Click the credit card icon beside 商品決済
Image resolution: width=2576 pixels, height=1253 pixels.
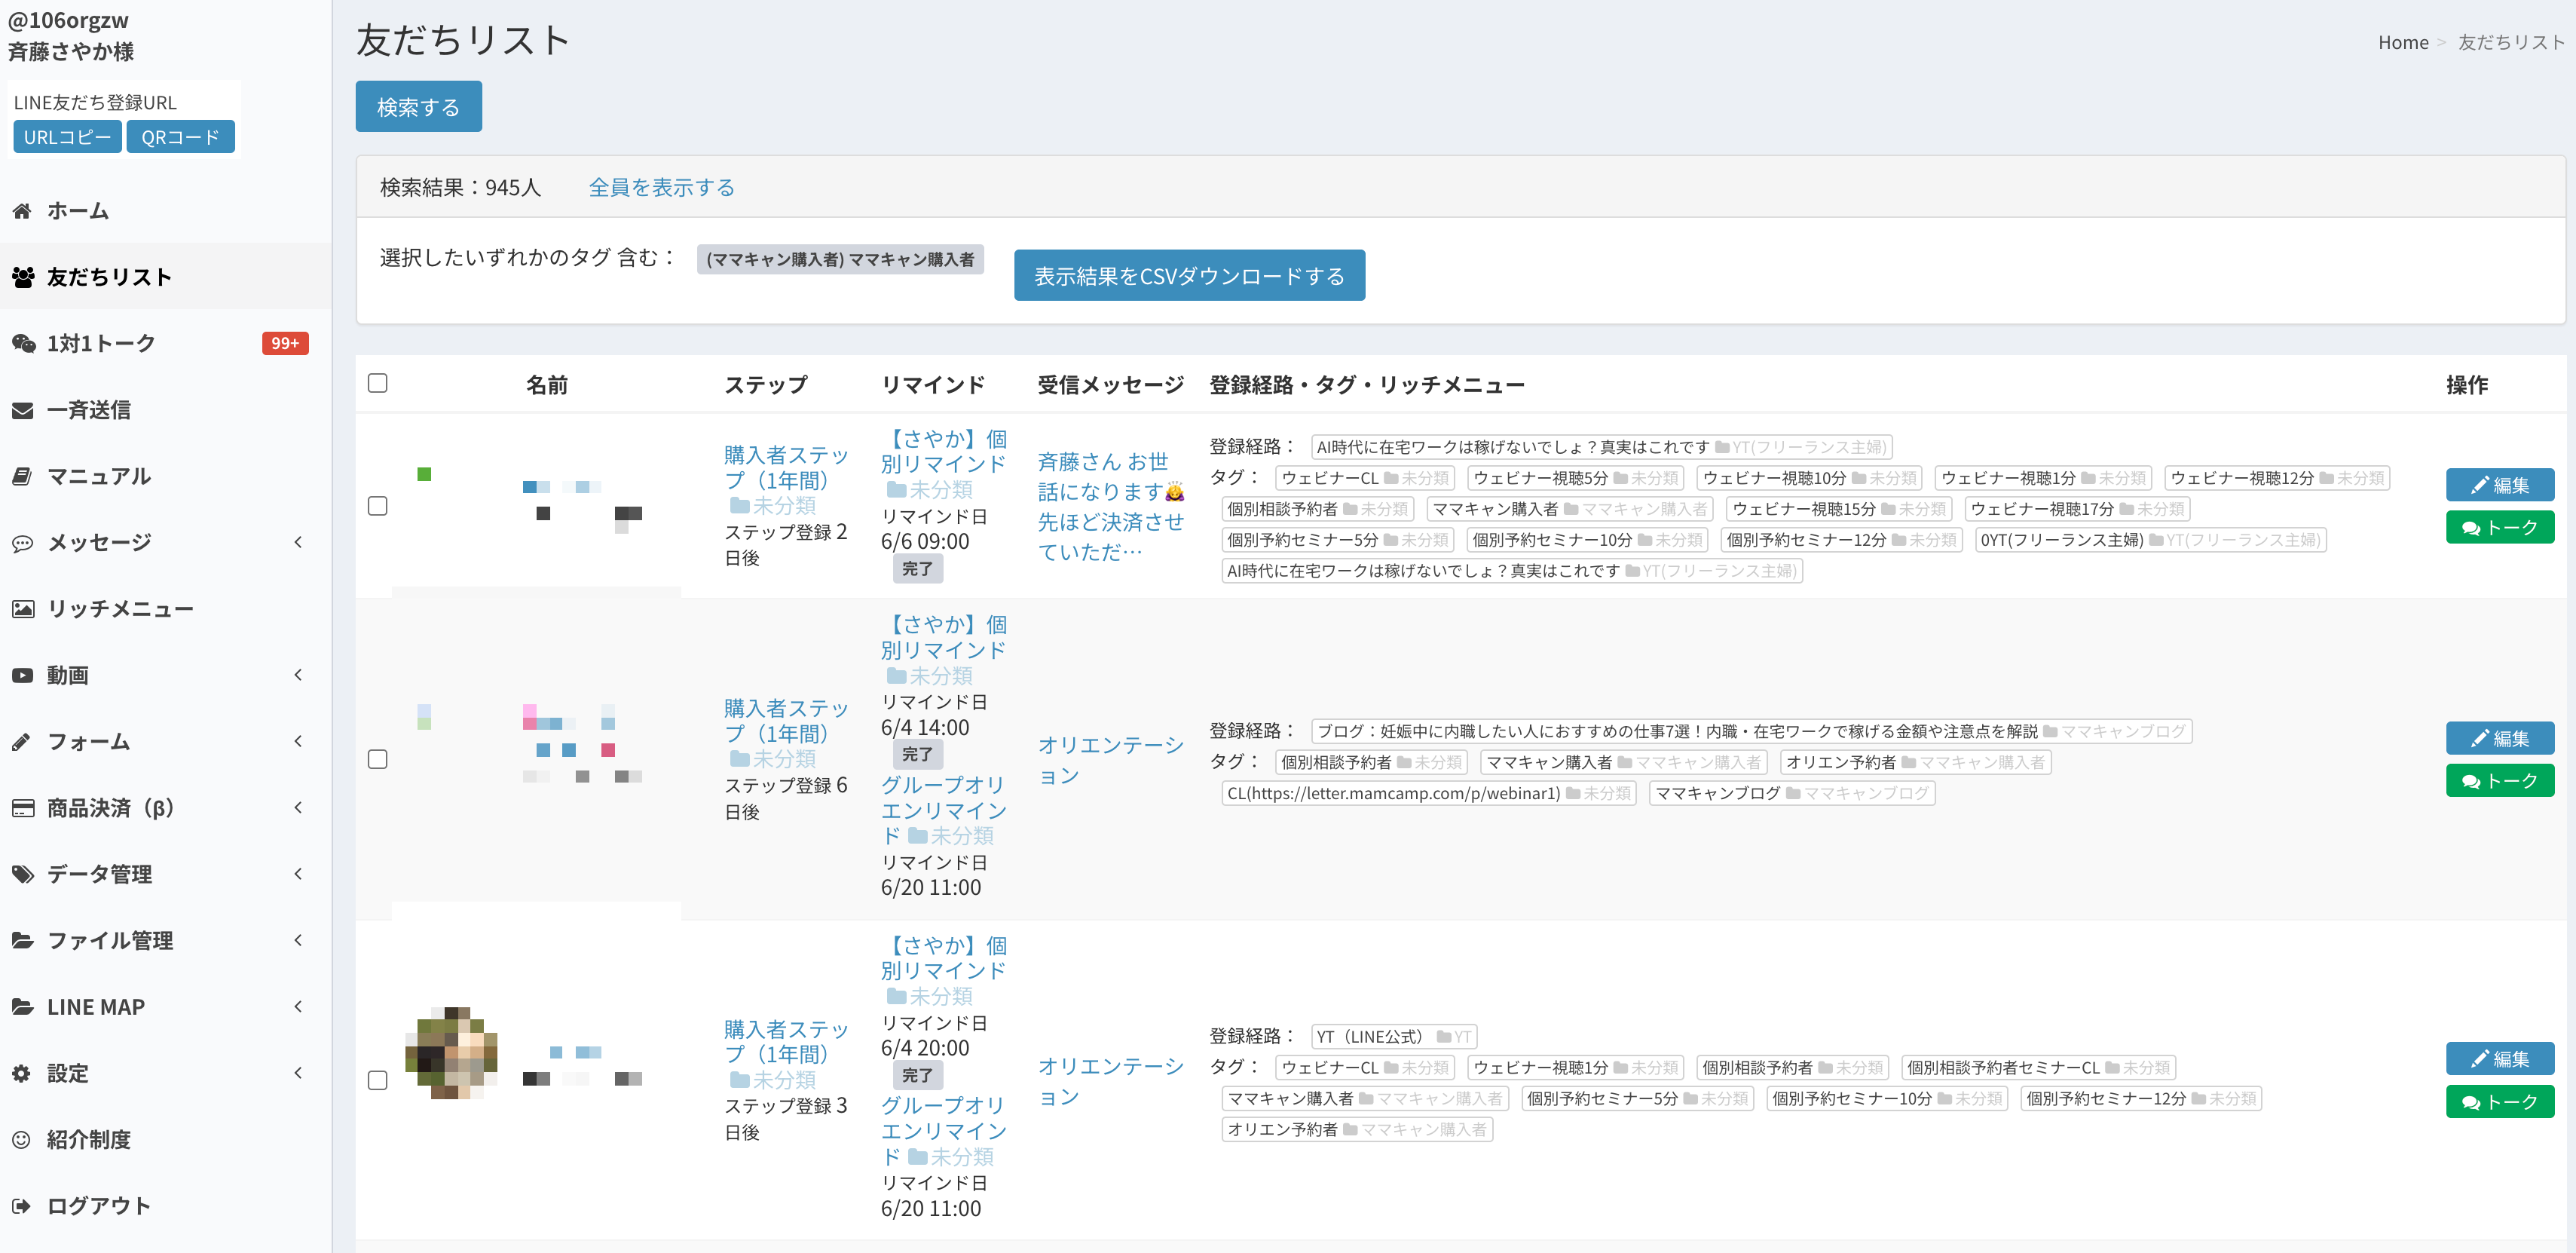(x=23, y=808)
